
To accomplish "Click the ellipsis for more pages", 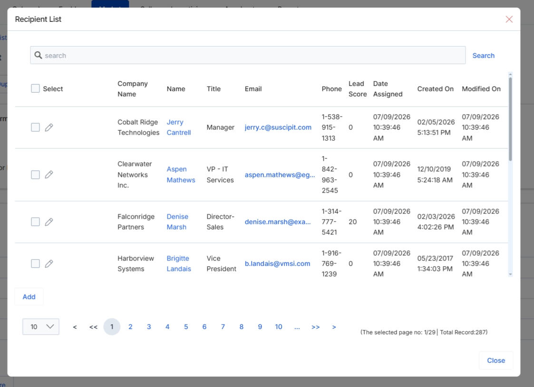I will [297, 327].
